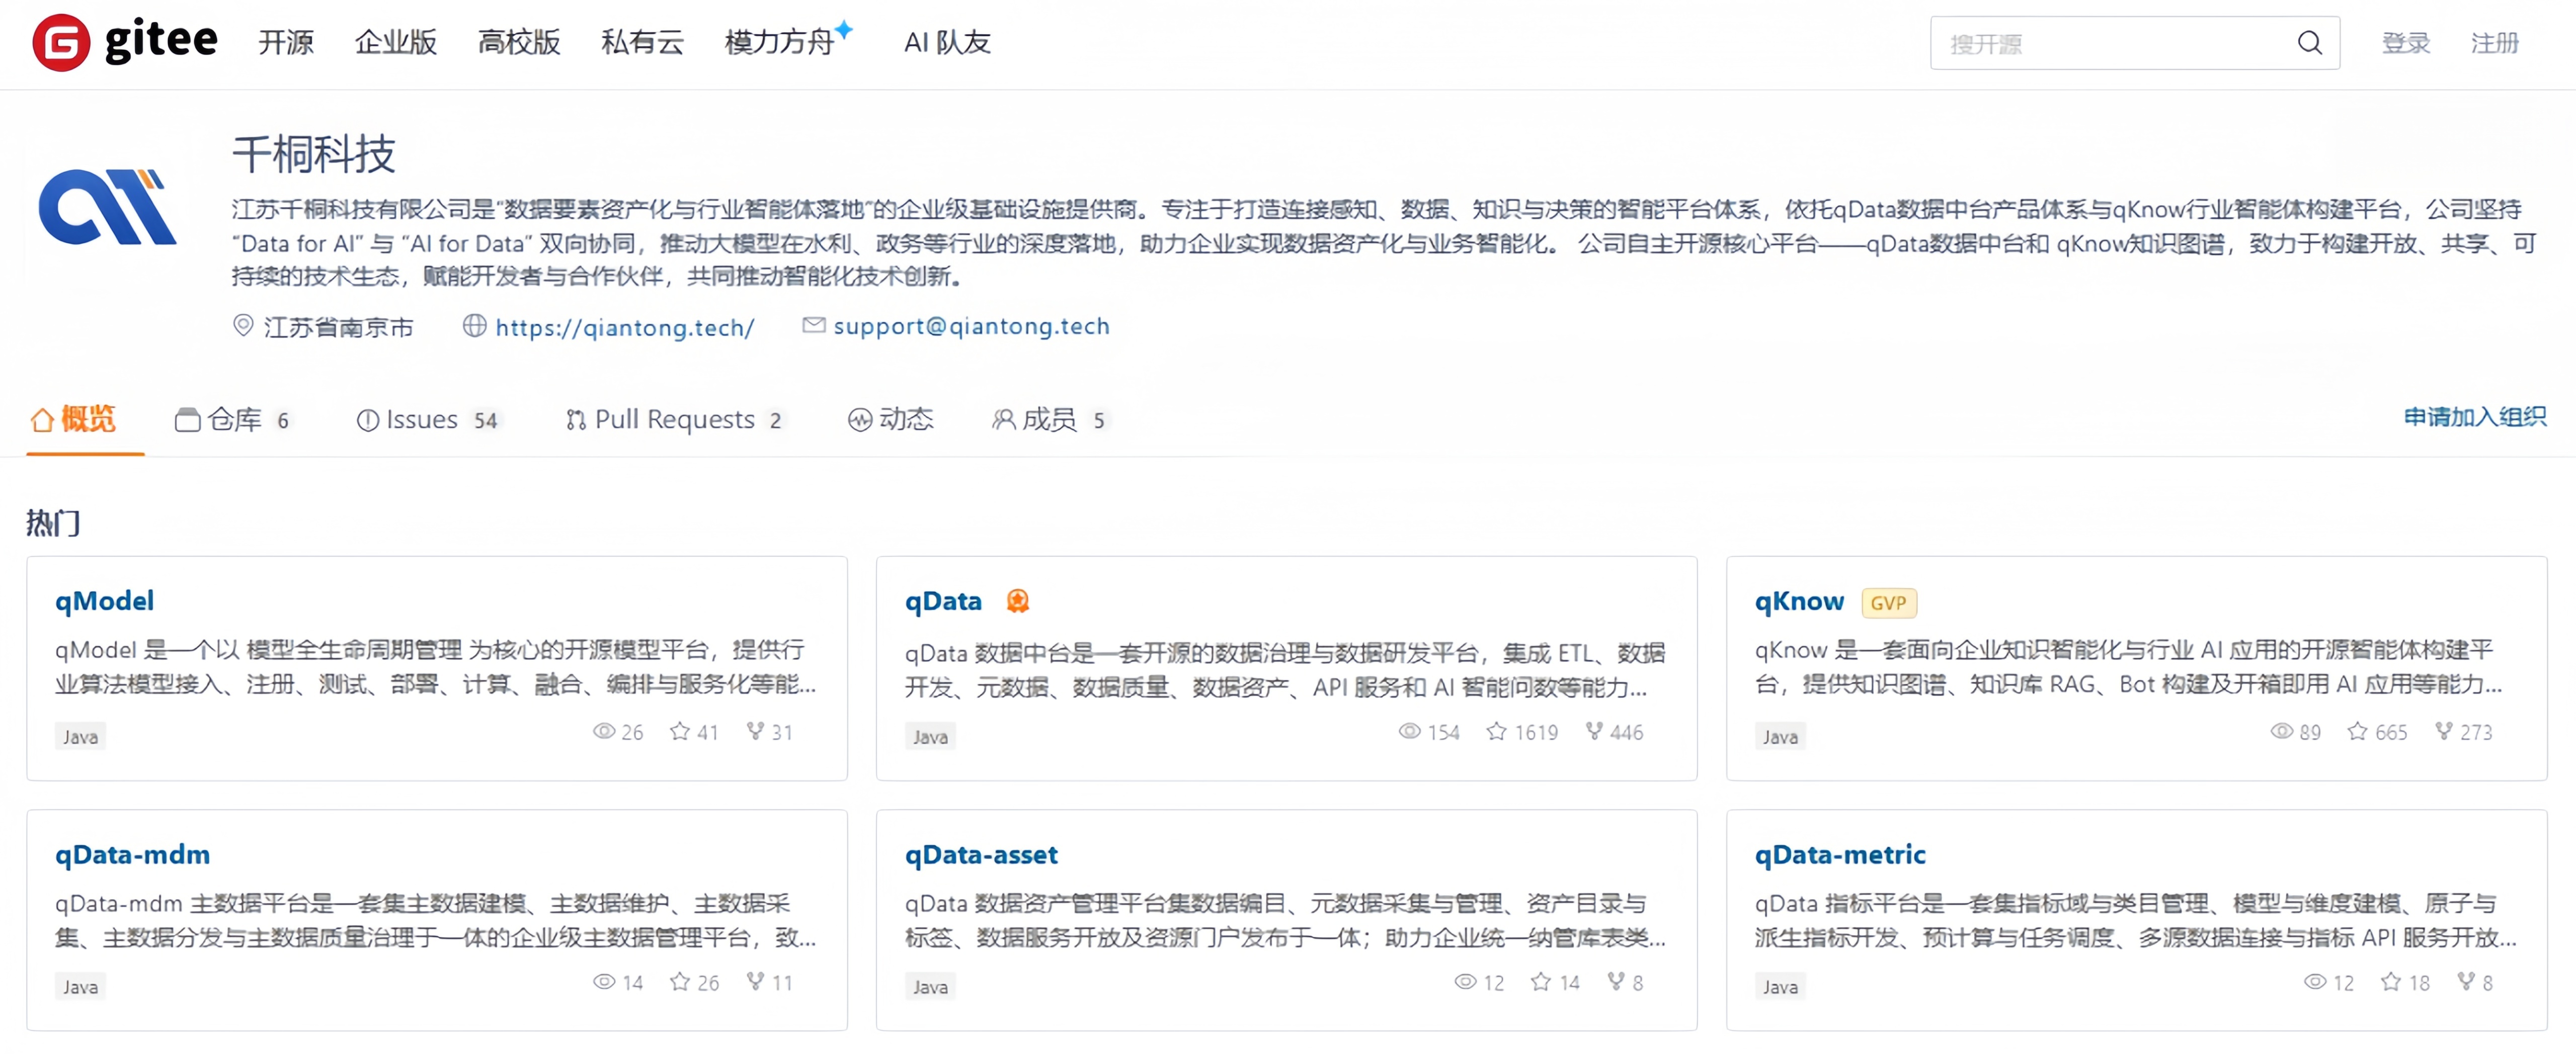Click 申请加入组织 link
The height and width of the screenshot is (1054, 2576).
[2474, 416]
